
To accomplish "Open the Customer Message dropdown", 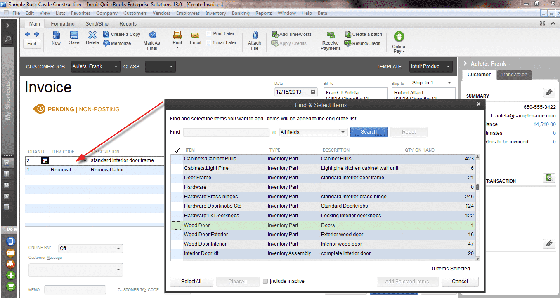I will click(118, 270).
